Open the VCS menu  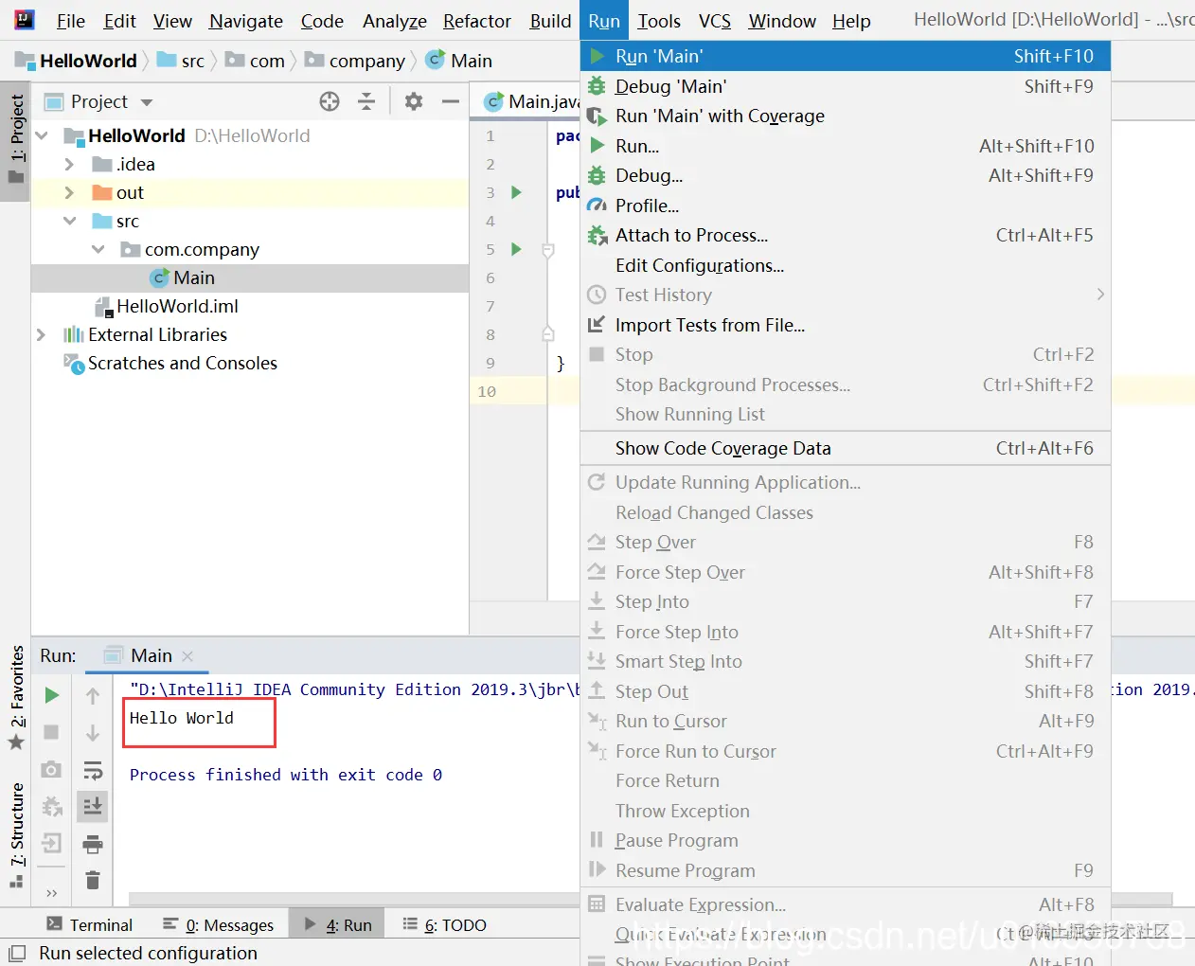[715, 21]
